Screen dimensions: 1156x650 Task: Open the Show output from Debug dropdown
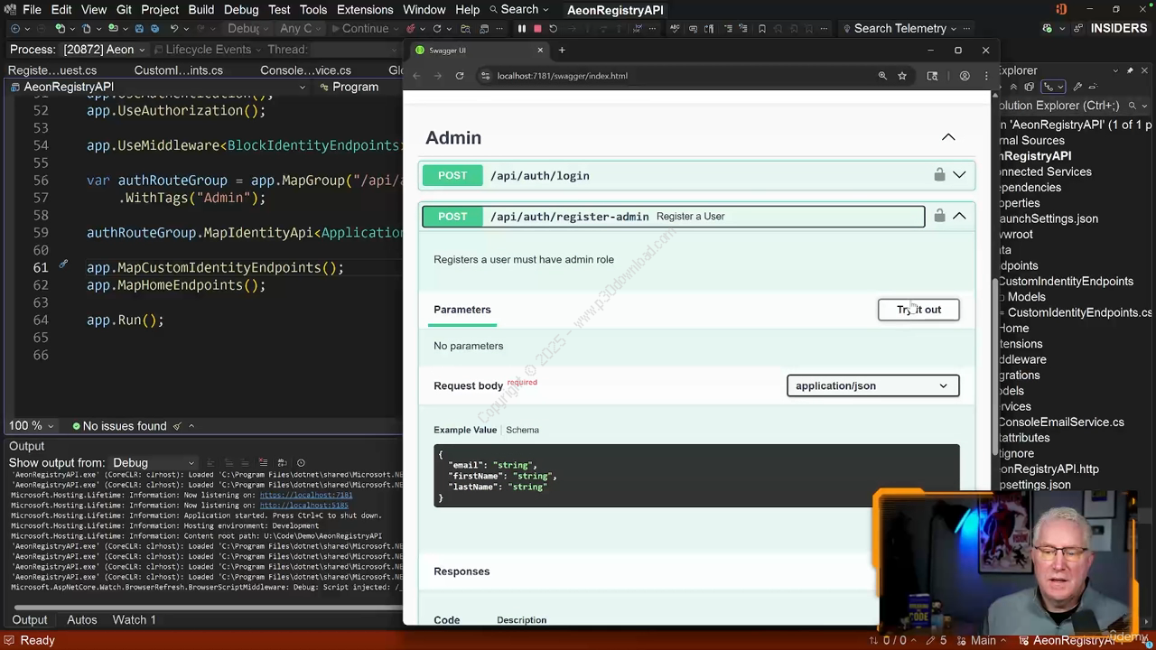click(x=154, y=463)
